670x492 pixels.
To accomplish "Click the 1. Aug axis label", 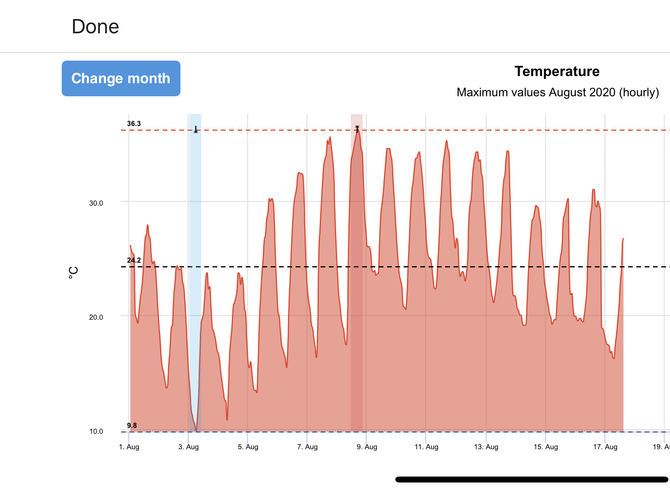I will click(129, 447).
